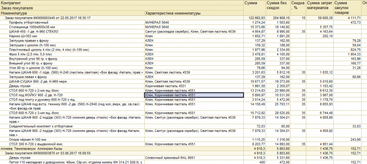Click 'СТОЛ 900 Н-720 с 2-мя ящ.-бокс'
The height and width of the screenshot is (164, 367).
[34, 90]
